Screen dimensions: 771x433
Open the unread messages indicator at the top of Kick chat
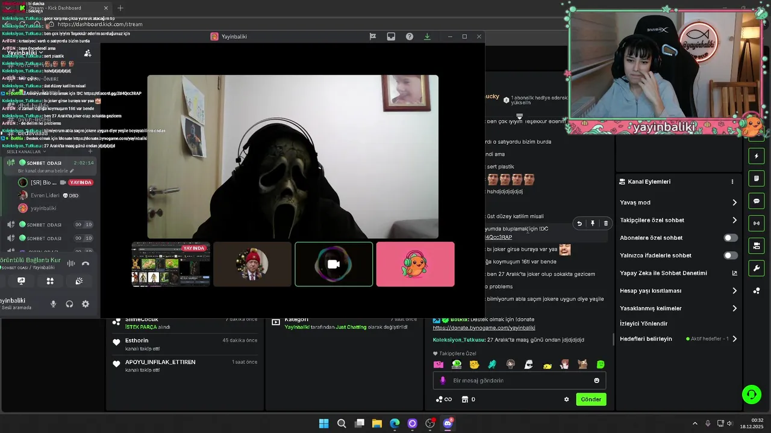(519, 116)
